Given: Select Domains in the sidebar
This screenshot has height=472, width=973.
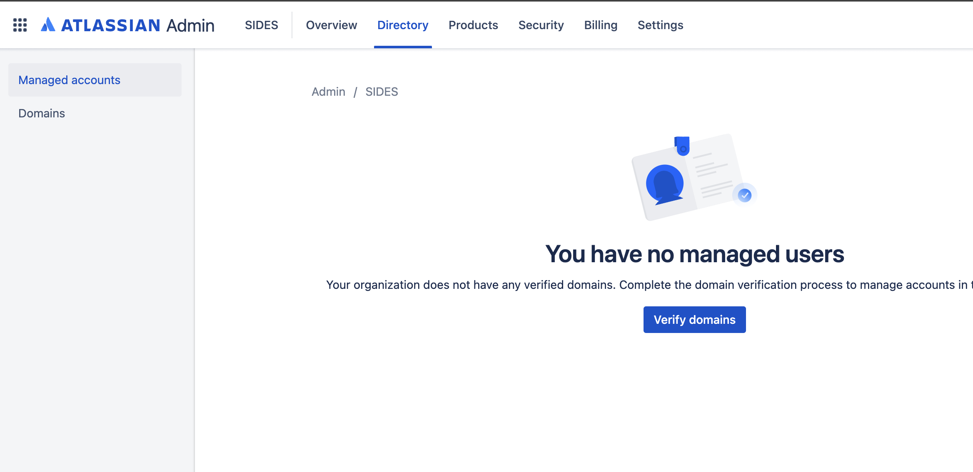Looking at the screenshot, I should pyautogui.click(x=41, y=113).
